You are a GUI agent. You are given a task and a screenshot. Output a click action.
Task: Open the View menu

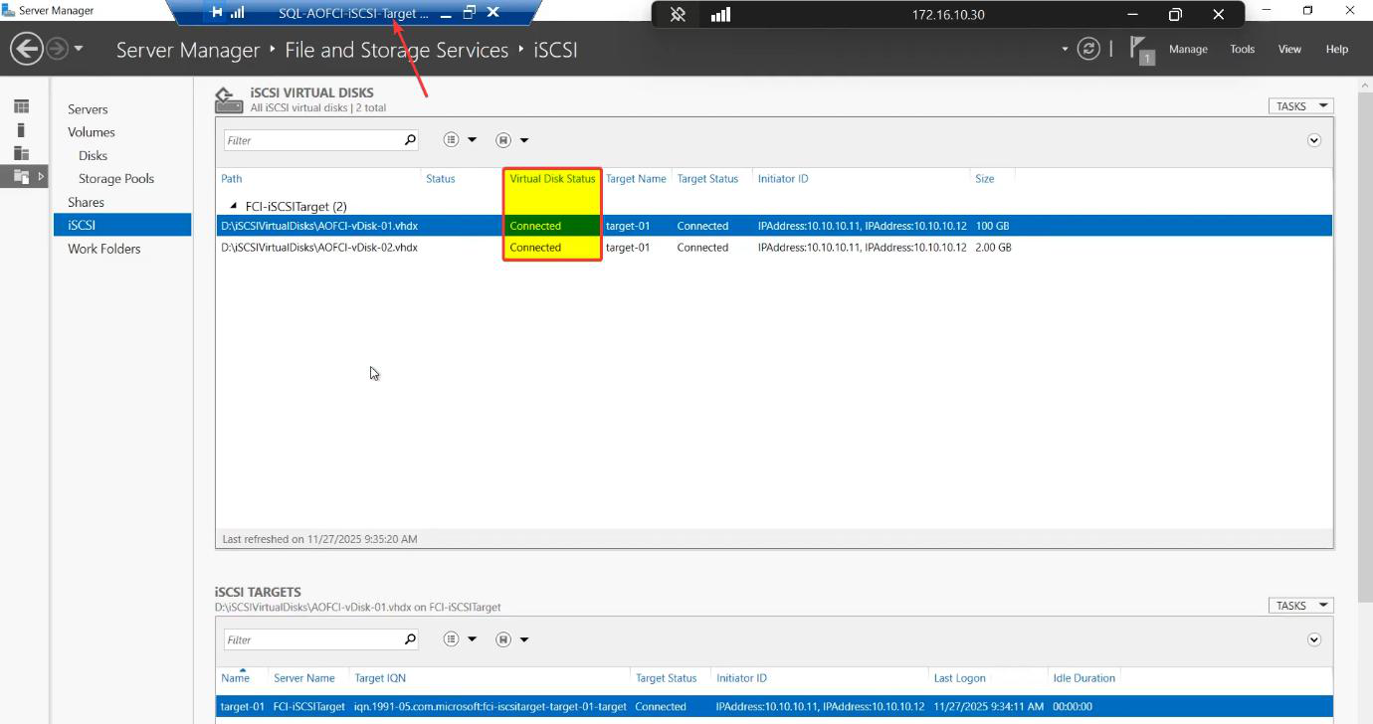(1289, 49)
